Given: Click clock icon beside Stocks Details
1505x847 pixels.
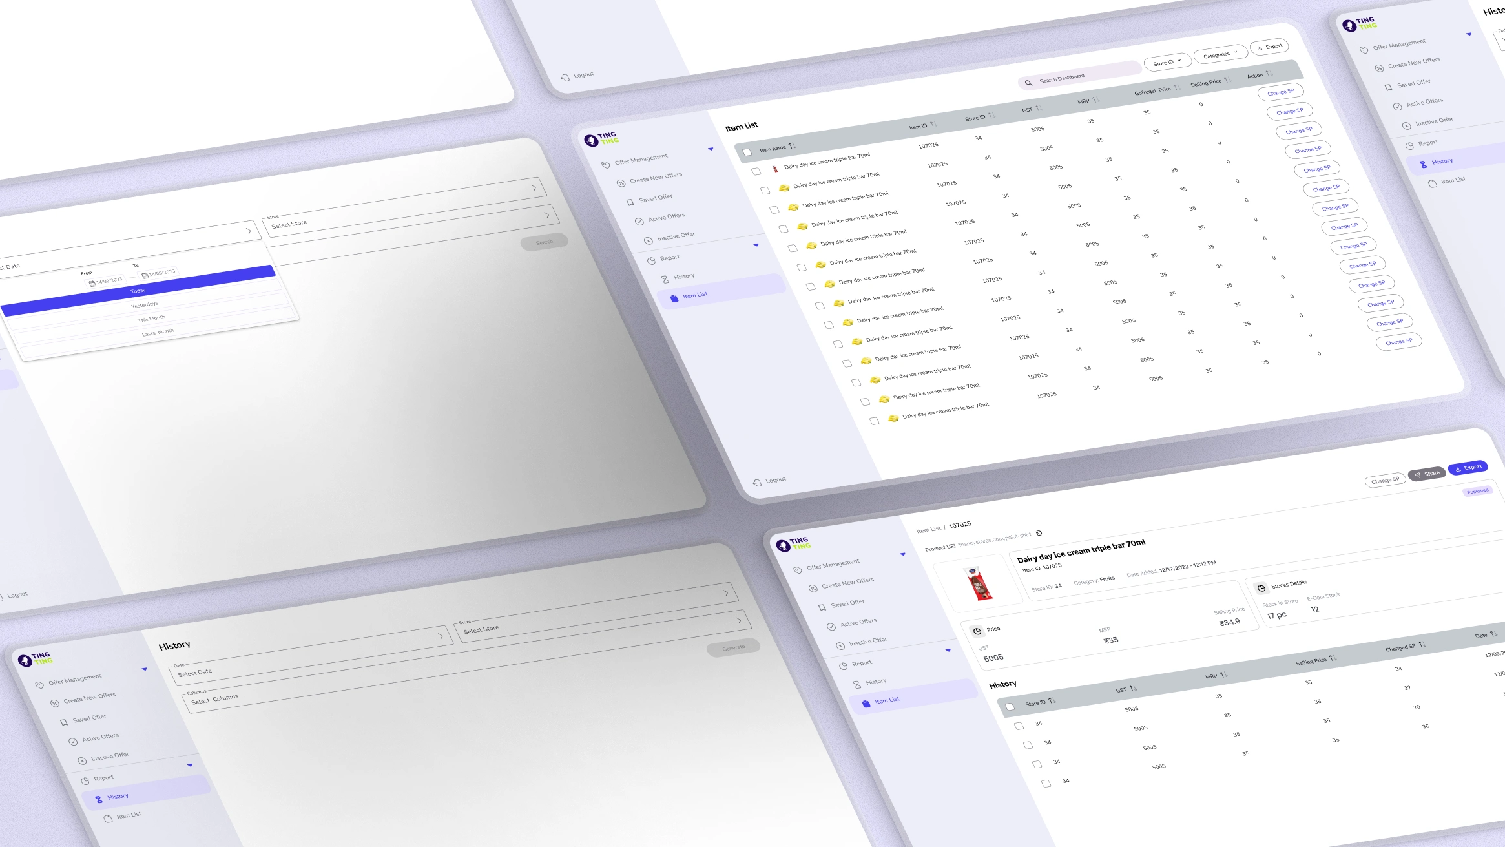Looking at the screenshot, I should (x=1261, y=588).
